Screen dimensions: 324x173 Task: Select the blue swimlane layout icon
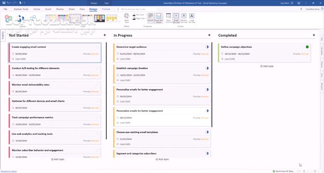(20, 18)
